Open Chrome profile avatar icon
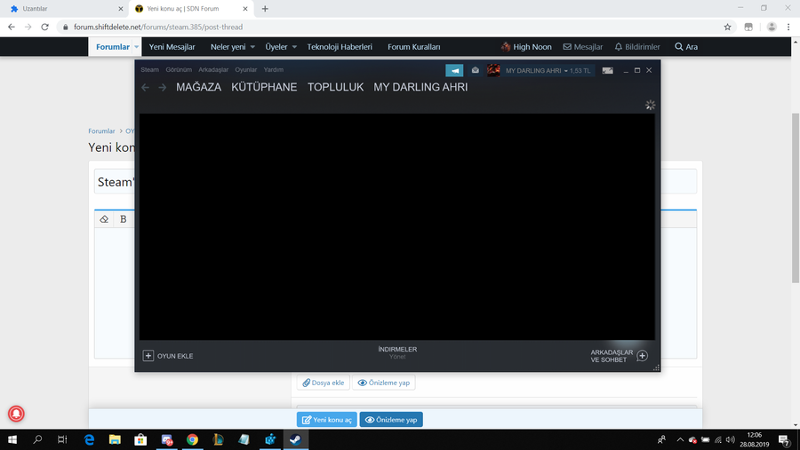Viewport: 800px width, 450px height. point(772,27)
